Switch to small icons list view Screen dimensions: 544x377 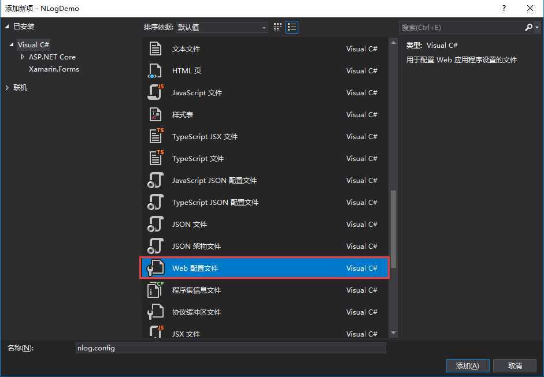(x=292, y=27)
